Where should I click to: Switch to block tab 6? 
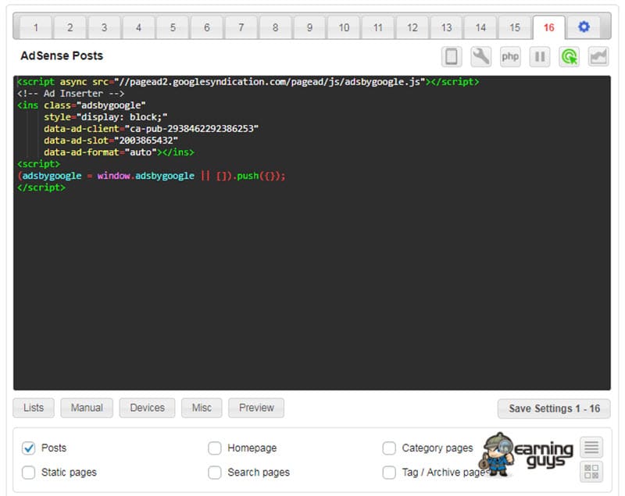(207, 27)
